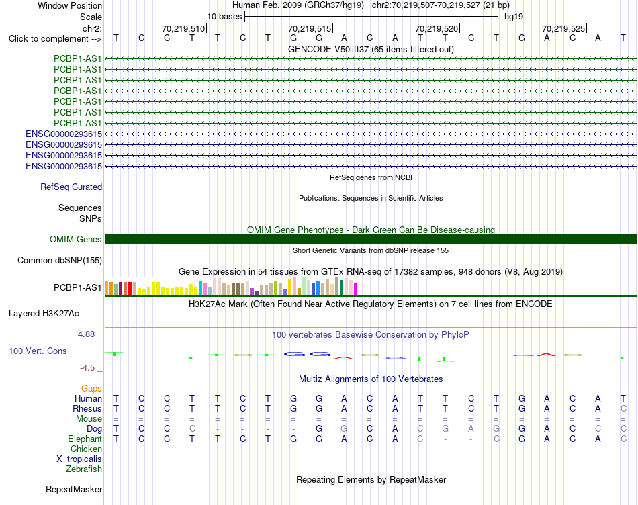Open the GTEx Gene Expression in 54 tissues title
The width and height of the screenshot is (638, 505).
[371, 271]
